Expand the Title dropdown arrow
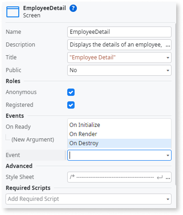Screen dimensions: 183x215 click(x=168, y=58)
